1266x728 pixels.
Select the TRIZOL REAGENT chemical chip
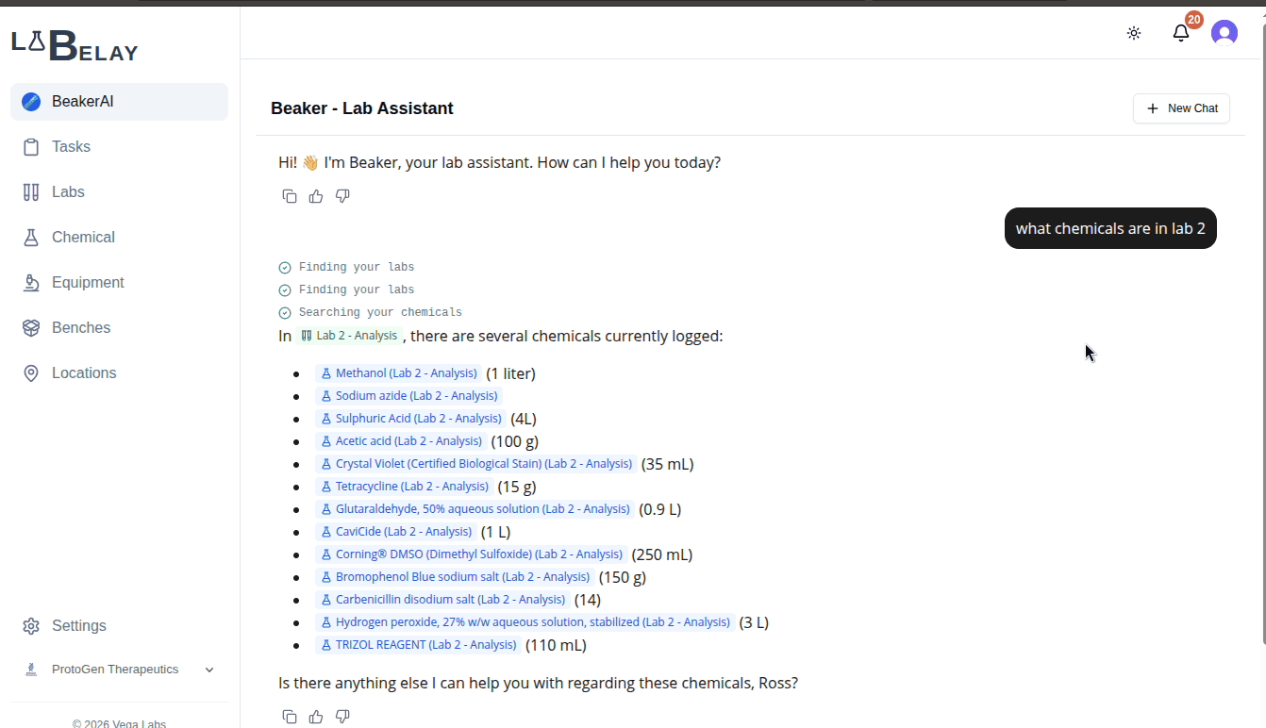[x=418, y=645]
